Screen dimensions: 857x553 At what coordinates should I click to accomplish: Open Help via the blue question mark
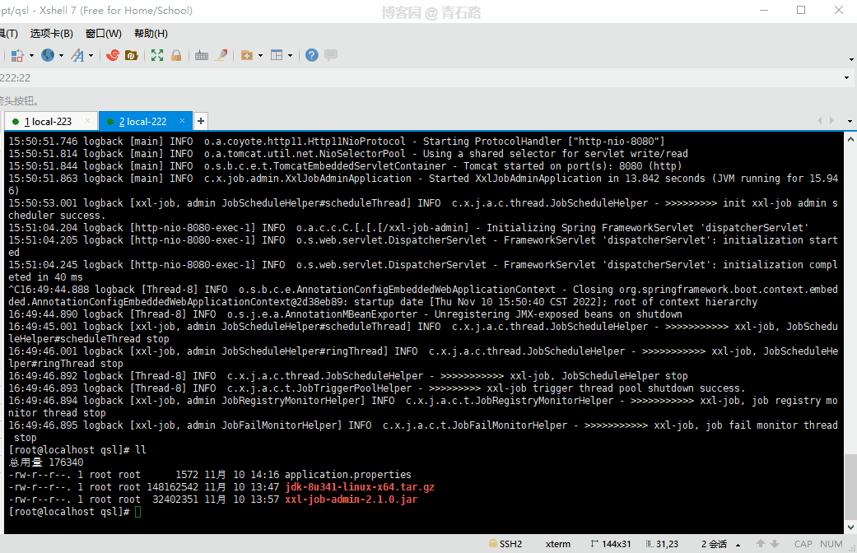(x=311, y=55)
